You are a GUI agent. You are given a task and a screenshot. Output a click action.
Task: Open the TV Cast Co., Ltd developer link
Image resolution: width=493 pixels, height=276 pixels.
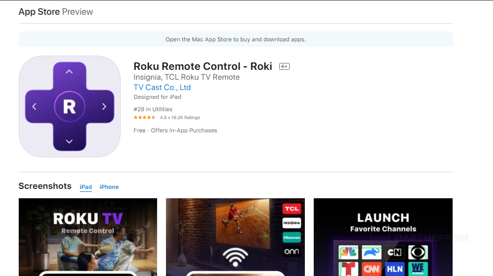162,87
